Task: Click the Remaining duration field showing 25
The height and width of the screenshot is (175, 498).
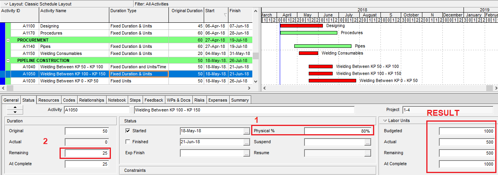Action: point(87,153)
